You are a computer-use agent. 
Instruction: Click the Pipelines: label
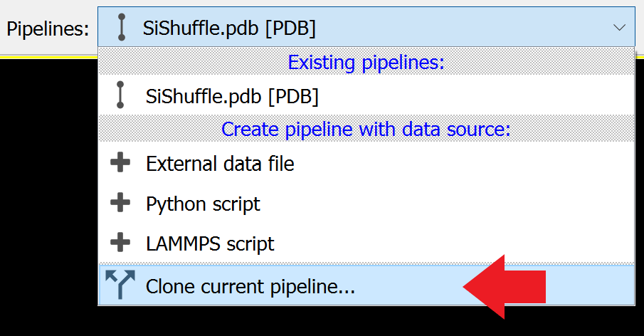(48, 28)
